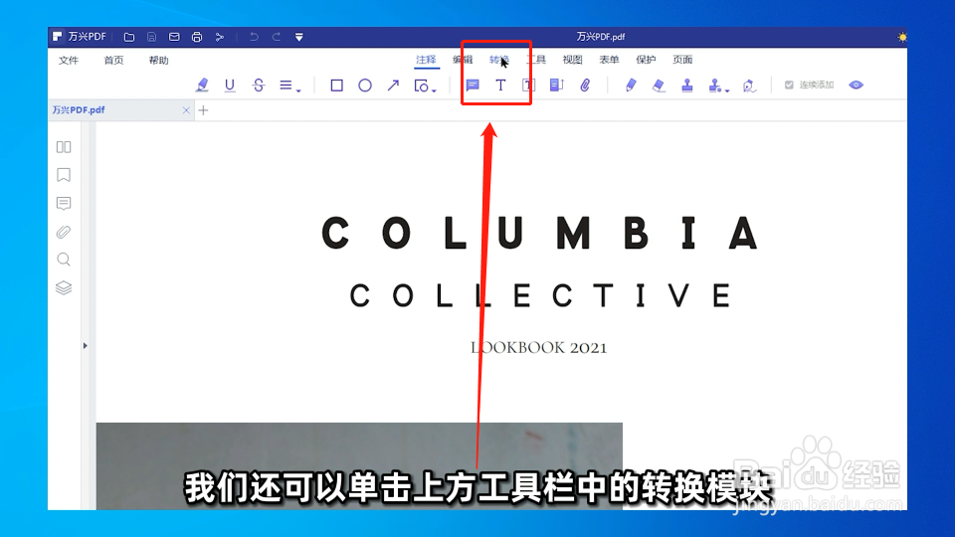Select the Circle shape tool

click(x=365, y=86)
